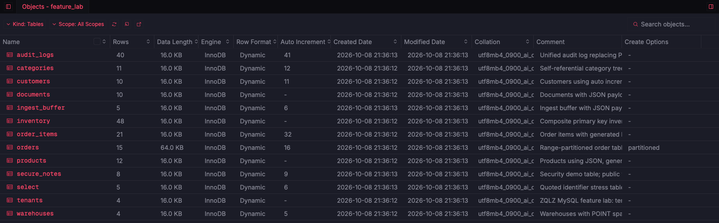Image resolution: width=719 pixels, height=223 pixels.
Task: Toggle the left sidebar panel icon
Action: (8, 7)
